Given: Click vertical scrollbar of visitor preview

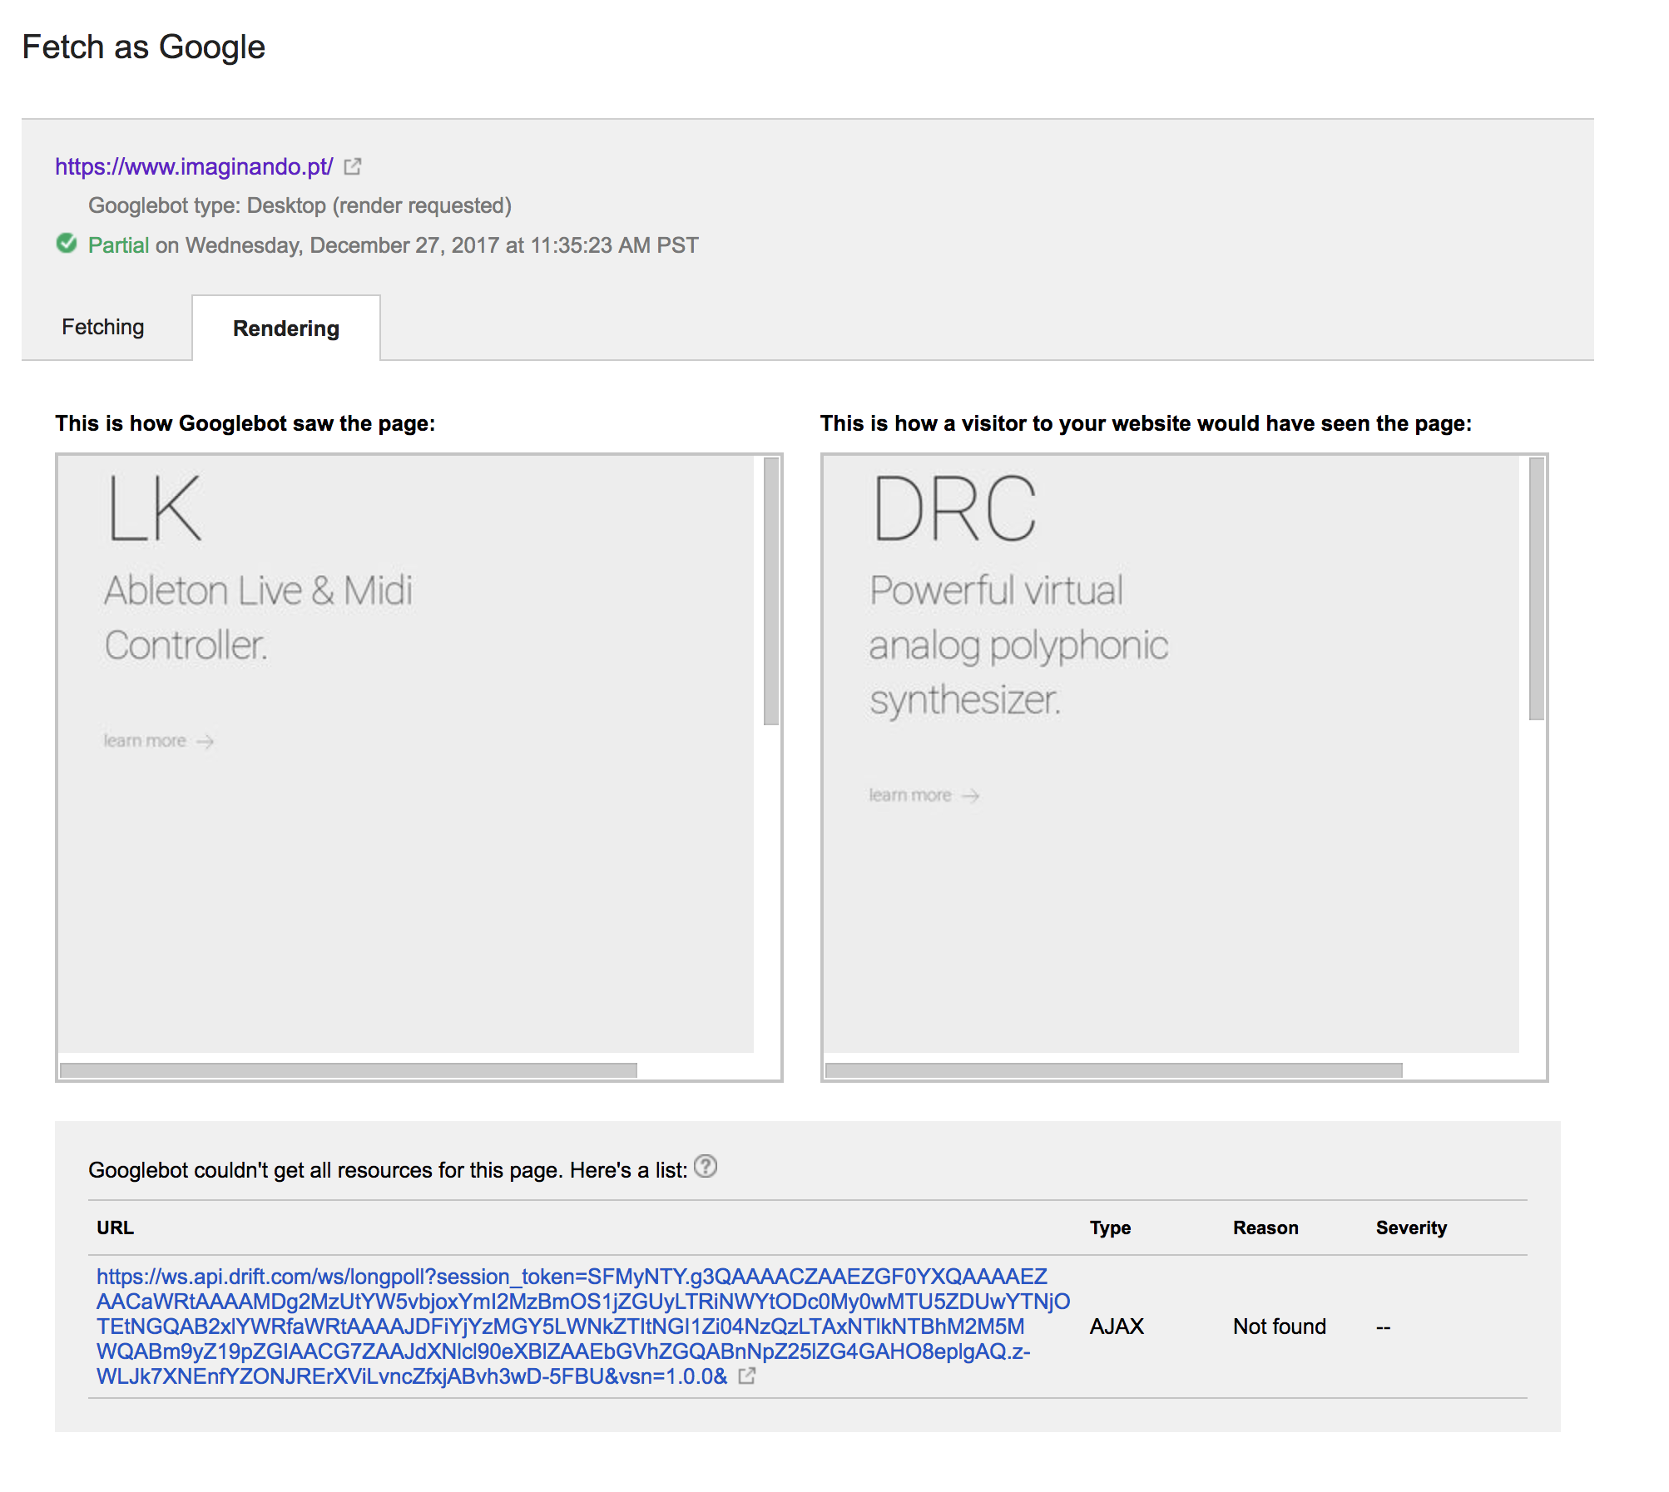Looking at the screenshot, I should 1537,589.
